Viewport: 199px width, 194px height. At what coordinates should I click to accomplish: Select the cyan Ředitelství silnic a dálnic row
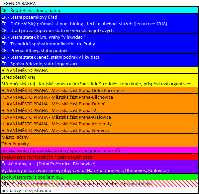tap(100, 10)
